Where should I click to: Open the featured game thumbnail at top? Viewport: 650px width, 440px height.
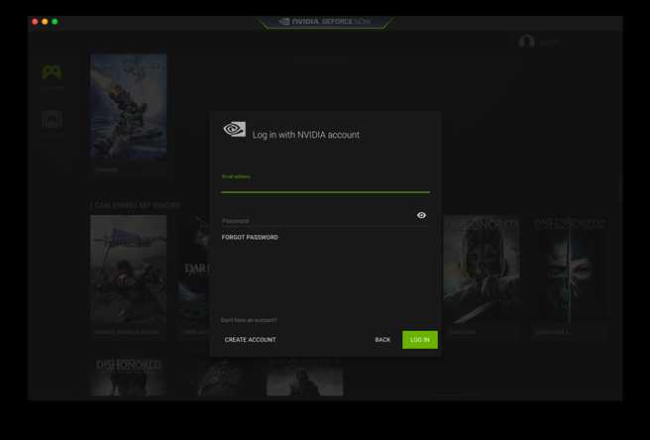point(129,106)
